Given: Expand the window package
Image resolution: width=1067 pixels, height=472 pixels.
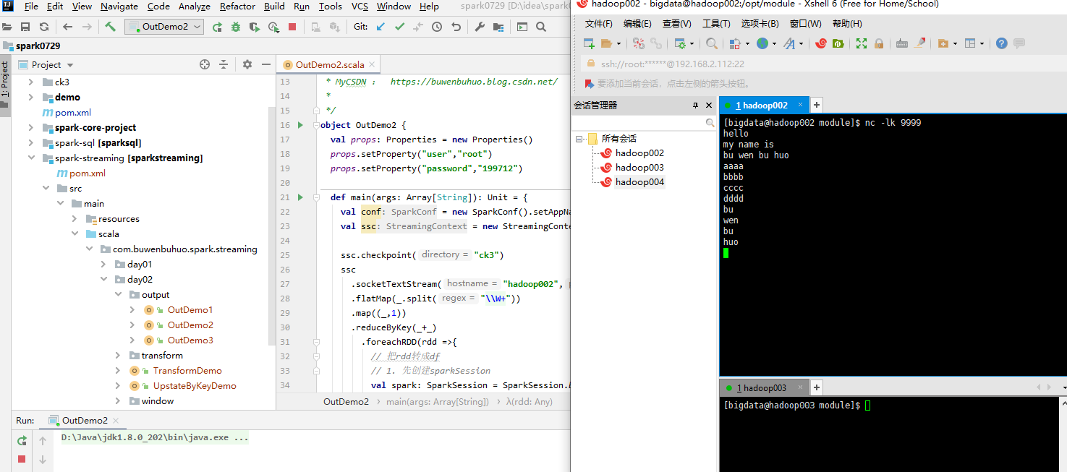Looking at the screenshot, I should pos(118,401).
